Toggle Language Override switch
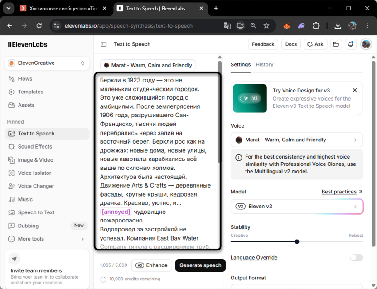 357,258
